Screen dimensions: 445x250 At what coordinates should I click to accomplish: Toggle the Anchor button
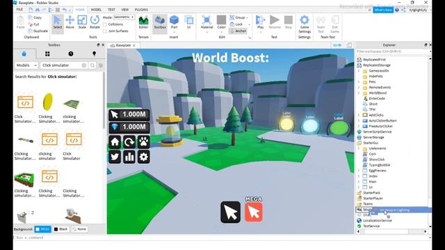pos(238,31)
